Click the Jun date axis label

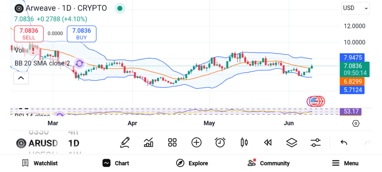coord(289,123)
